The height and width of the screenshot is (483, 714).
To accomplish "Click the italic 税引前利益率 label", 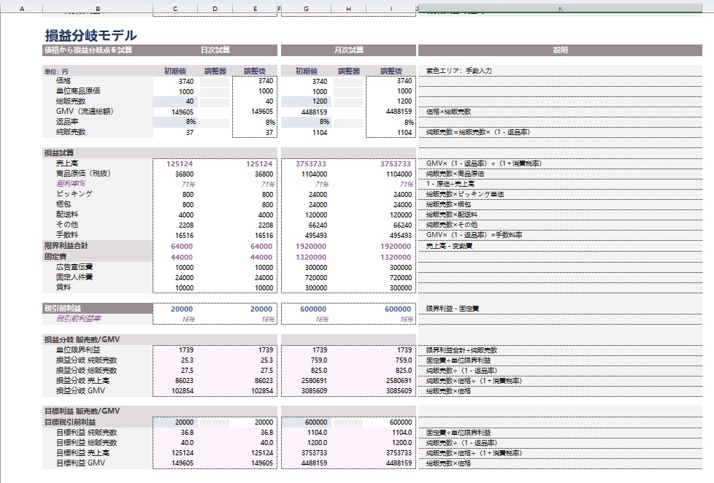I will 78,319.
